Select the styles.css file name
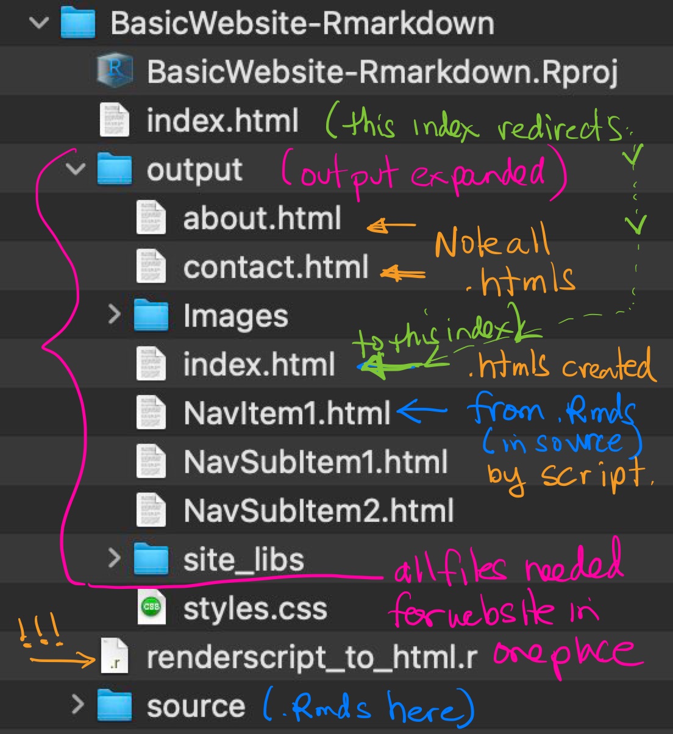Viewport: 673px width, 734px height. [x=255, y=609]
